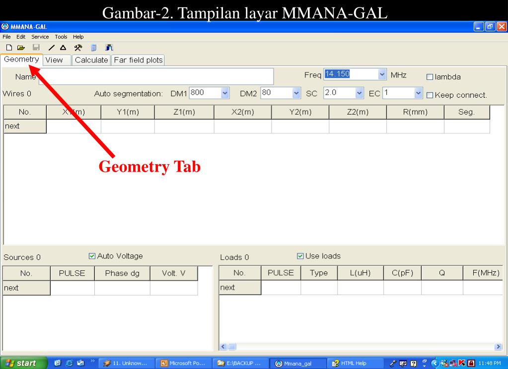Click the MMANA-GAL title bar logo
508x369 pixels.
5,27
